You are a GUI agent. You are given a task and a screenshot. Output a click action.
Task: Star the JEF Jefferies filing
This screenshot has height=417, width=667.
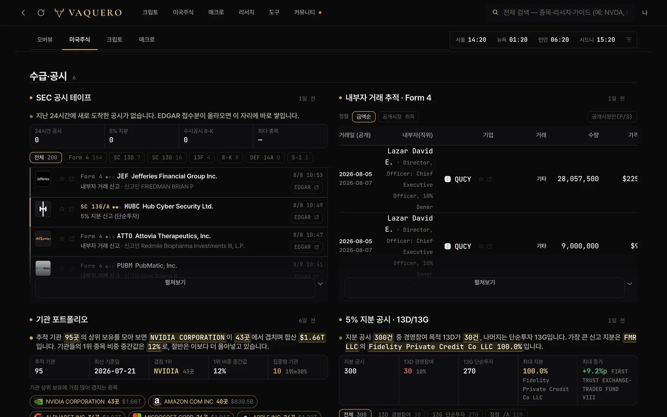tap(62, 179)
